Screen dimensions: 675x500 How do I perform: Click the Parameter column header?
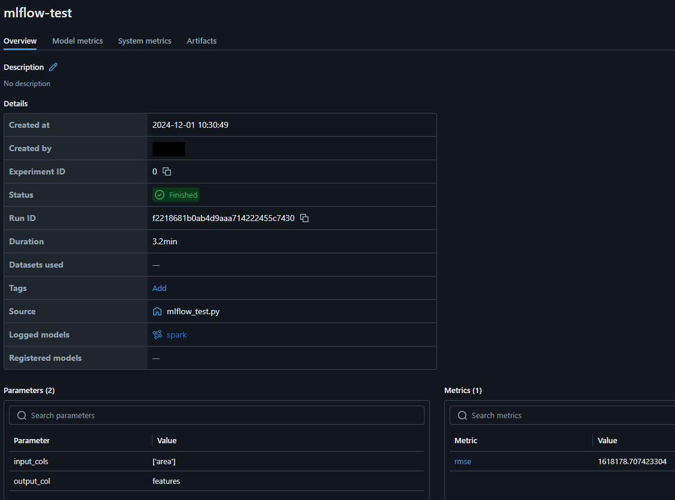tap(32, 440)
